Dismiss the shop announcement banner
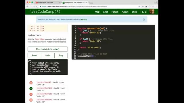184x103 pixels. tap(144, 19)
